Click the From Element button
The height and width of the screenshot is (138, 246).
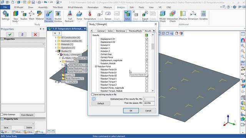tap(27, 115)
